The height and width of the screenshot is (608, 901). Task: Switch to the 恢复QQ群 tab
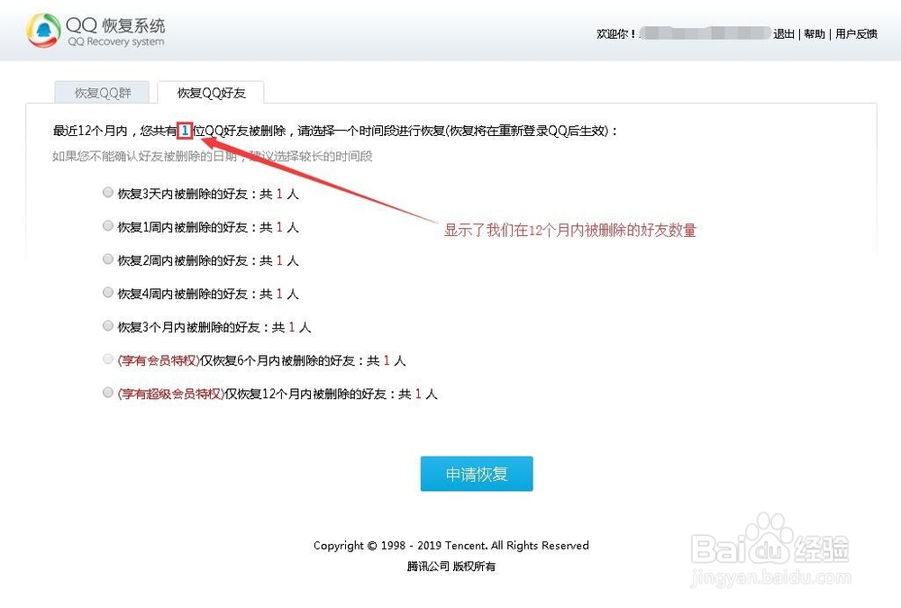point(101,92)
